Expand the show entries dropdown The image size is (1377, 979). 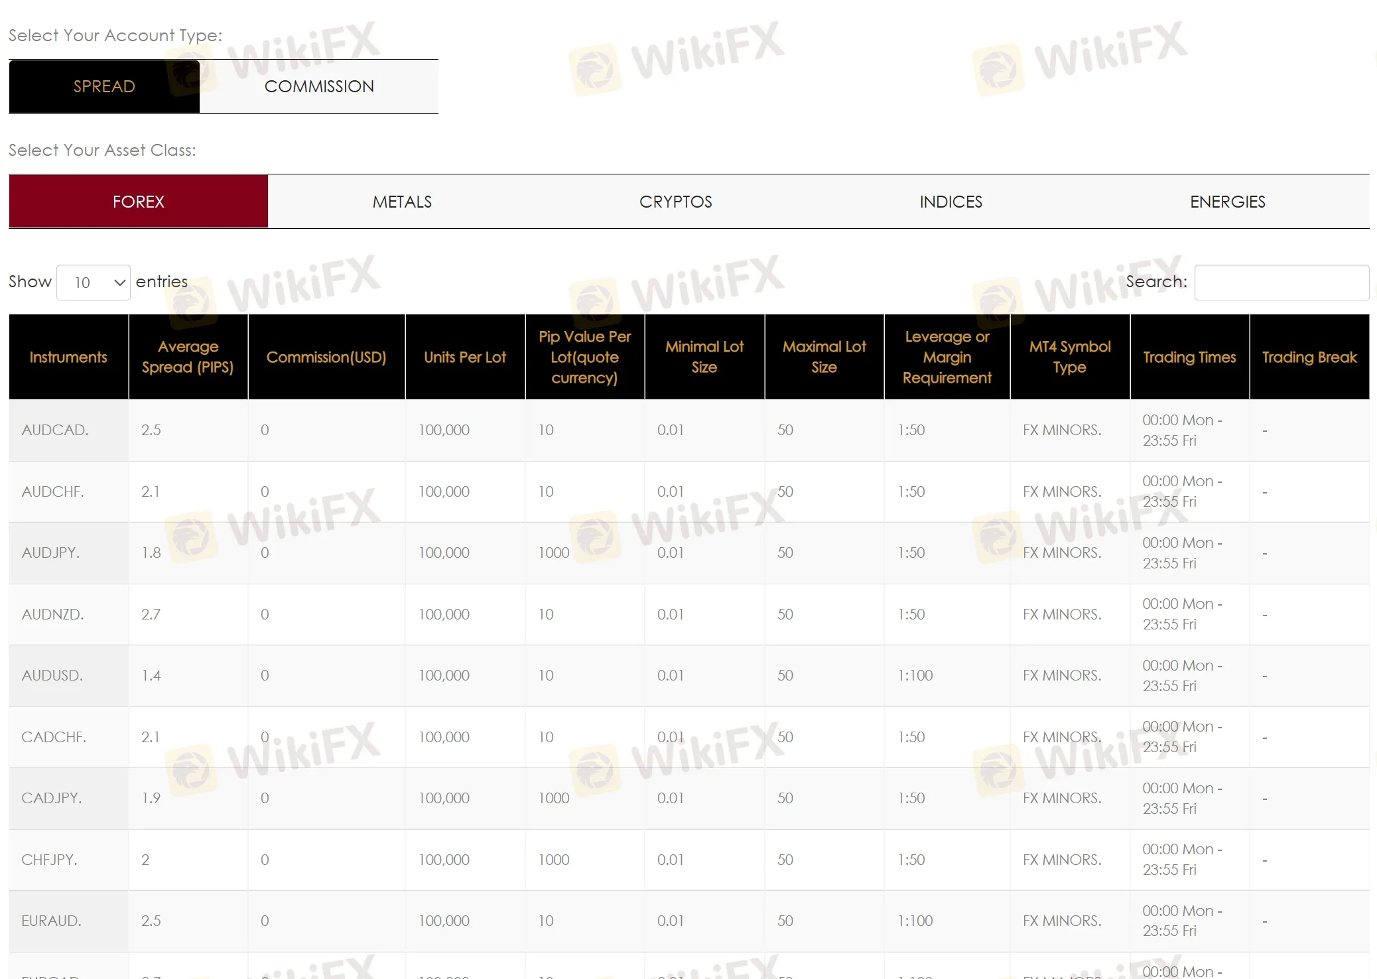point(94,283)
